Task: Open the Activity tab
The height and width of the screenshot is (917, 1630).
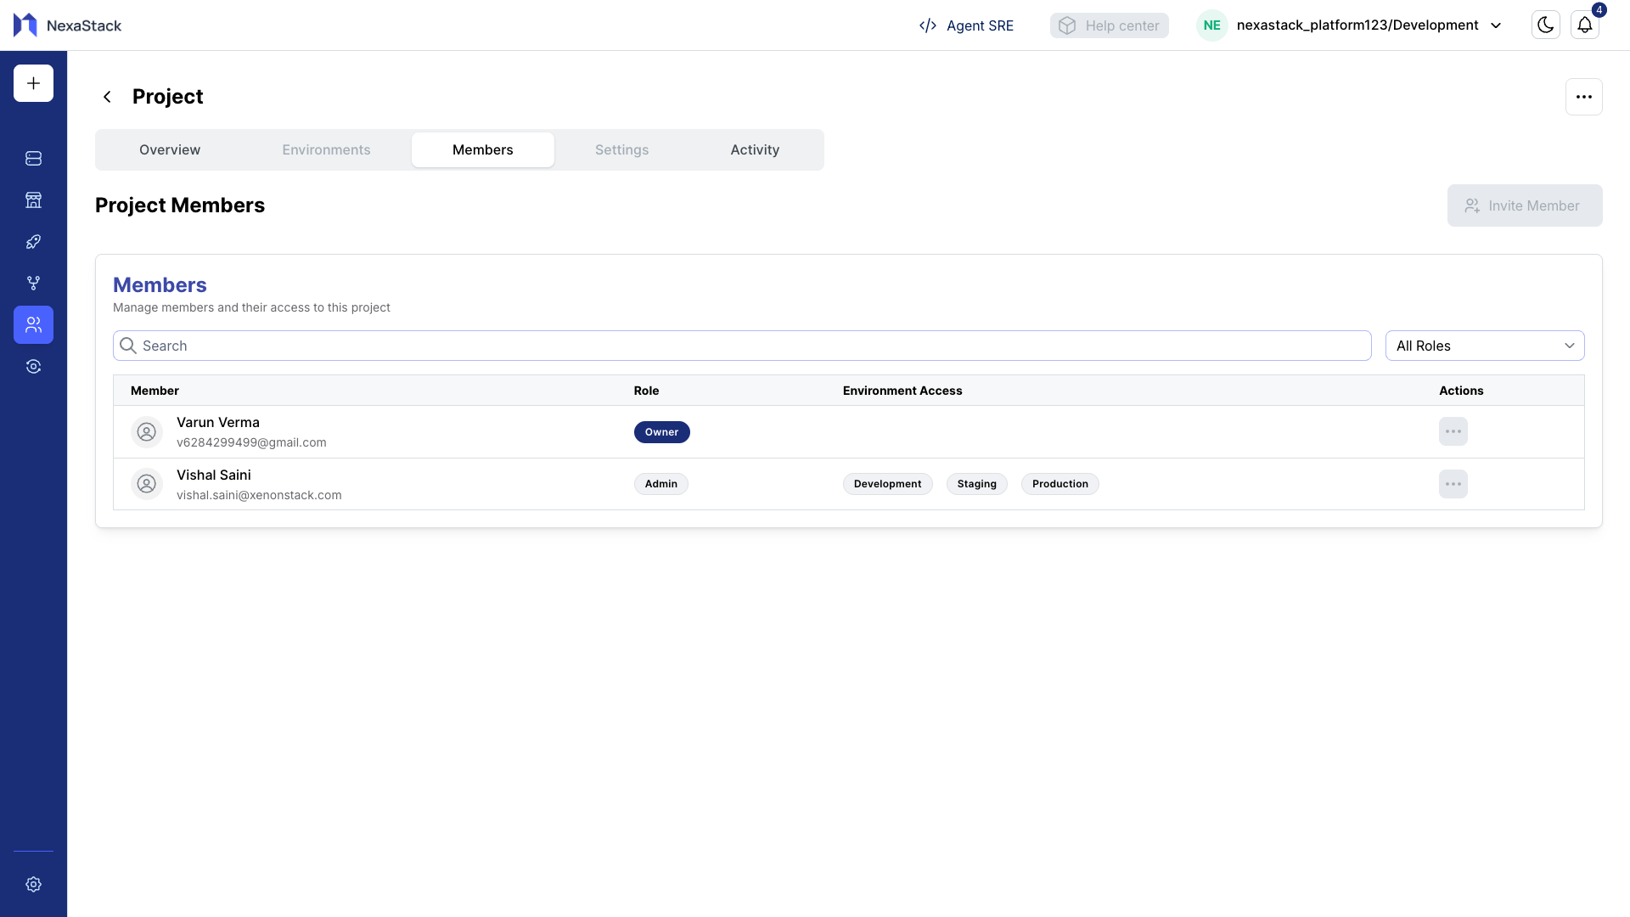Action: point(754,149)
